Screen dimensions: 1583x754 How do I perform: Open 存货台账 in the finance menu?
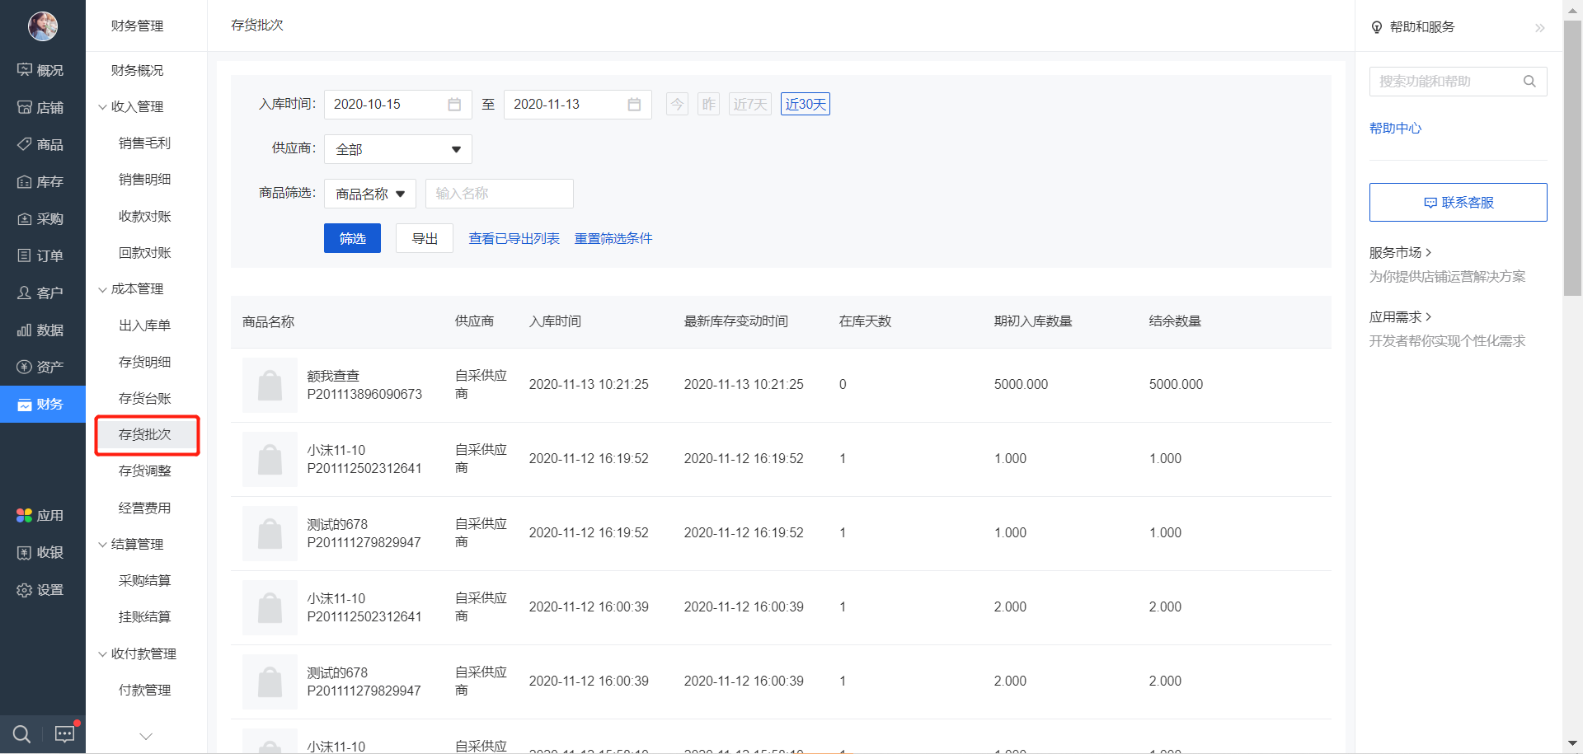tap(145, 398)
